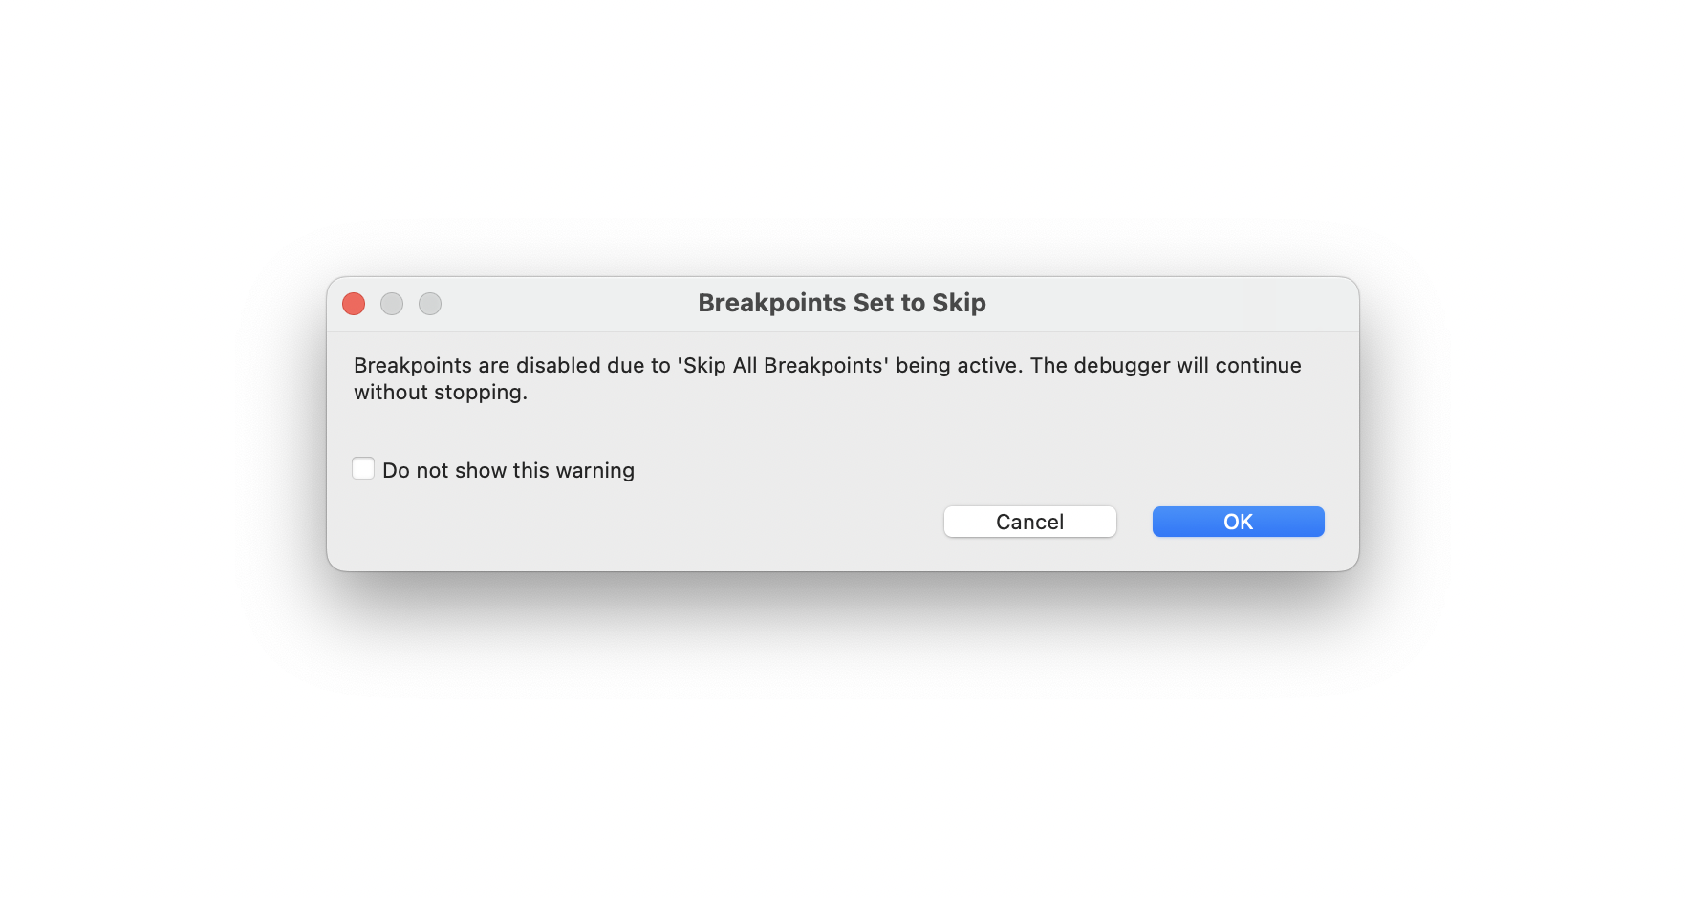Click the warning message about disabled breakpoints

tap(827, 377)
